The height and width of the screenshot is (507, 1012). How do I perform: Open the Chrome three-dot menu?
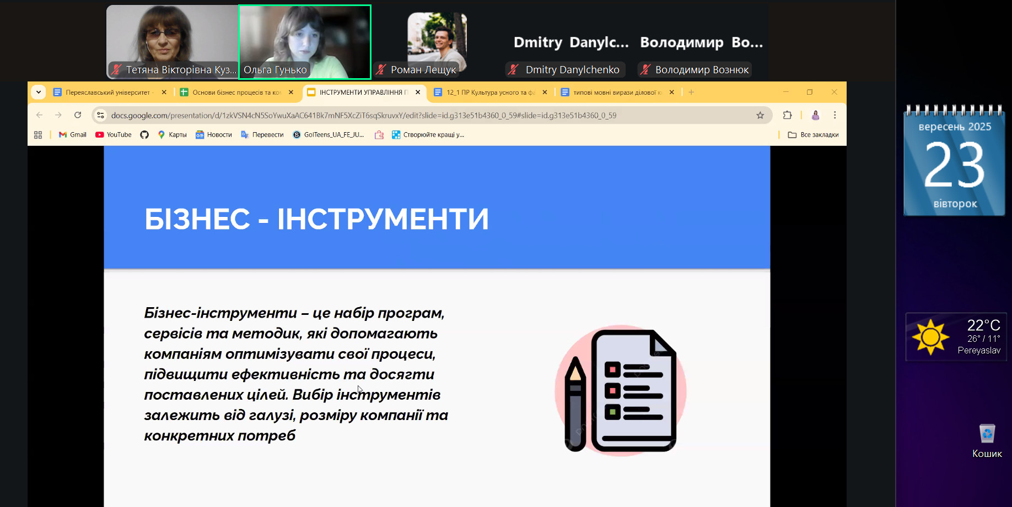point(835,115)
